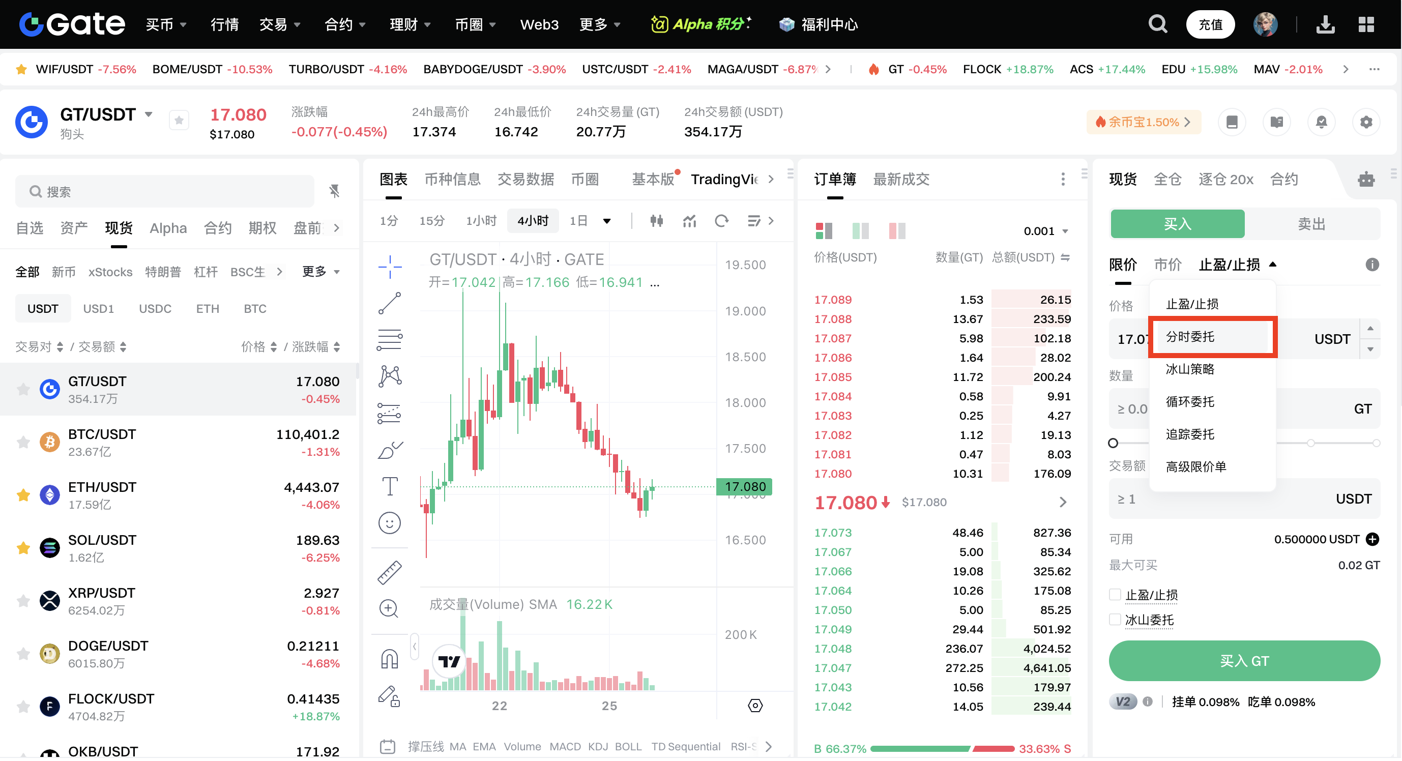The height and width of the screenshot is (761, 1402).
Task: Select the trend line drawing tool
Action: 390,303
